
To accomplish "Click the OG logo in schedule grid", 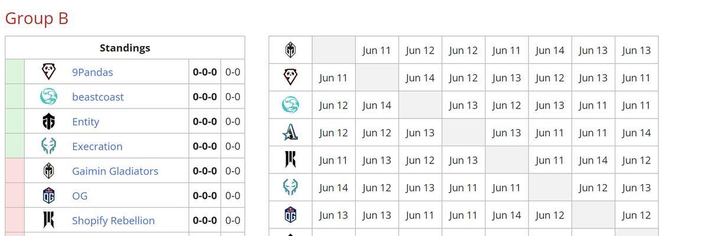I will pyautogui.click(x=290, y=215).
